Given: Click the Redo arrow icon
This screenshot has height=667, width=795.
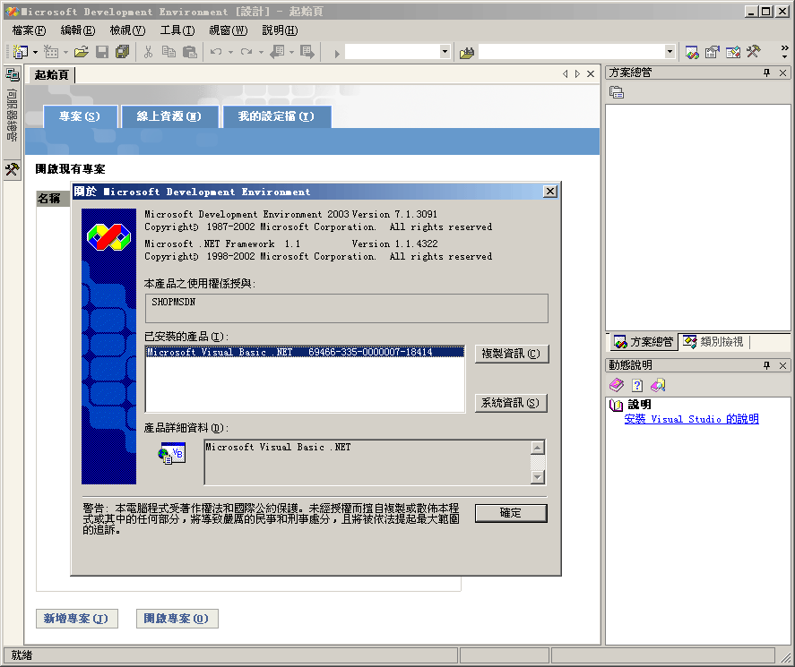Looking at the screenshot, I should (x=246, y=52).
